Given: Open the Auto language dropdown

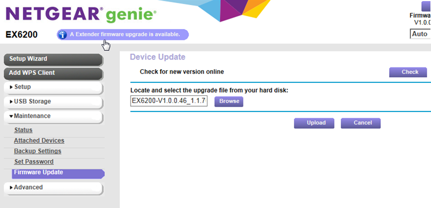Looking at the screenshot, I should [x=420, y=34].
